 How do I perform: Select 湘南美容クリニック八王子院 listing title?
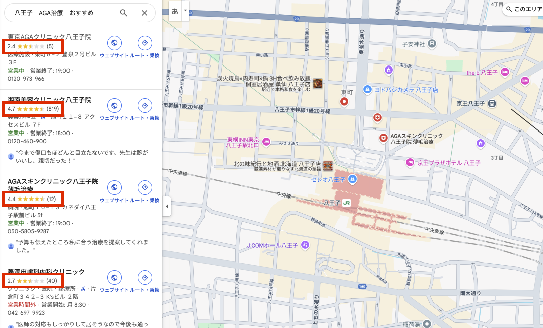click(x=49, y=100)
